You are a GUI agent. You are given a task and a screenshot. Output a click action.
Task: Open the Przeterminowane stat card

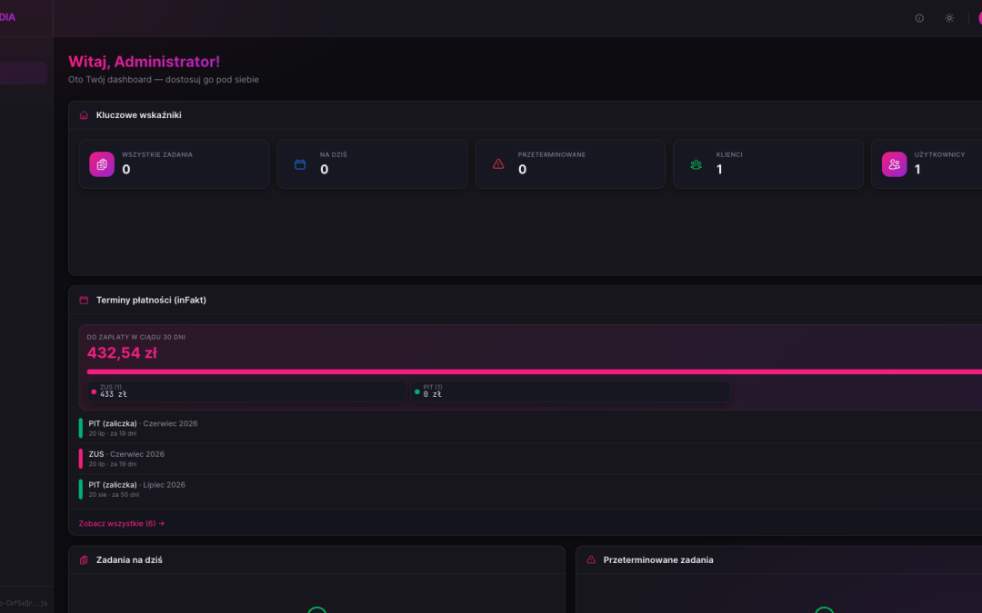(570, 163)
